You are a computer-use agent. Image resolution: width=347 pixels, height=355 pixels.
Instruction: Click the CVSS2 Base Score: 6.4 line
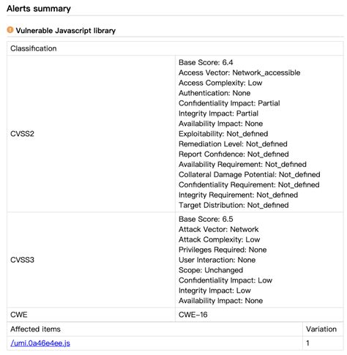[206, 62]
